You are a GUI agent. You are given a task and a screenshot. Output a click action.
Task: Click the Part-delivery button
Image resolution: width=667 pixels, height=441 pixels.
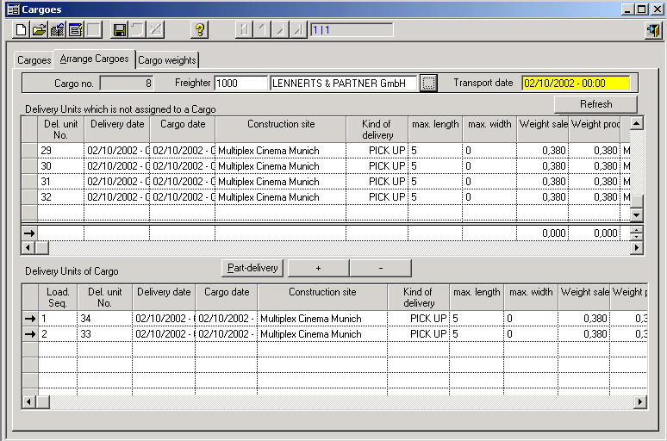coord(252,268)
